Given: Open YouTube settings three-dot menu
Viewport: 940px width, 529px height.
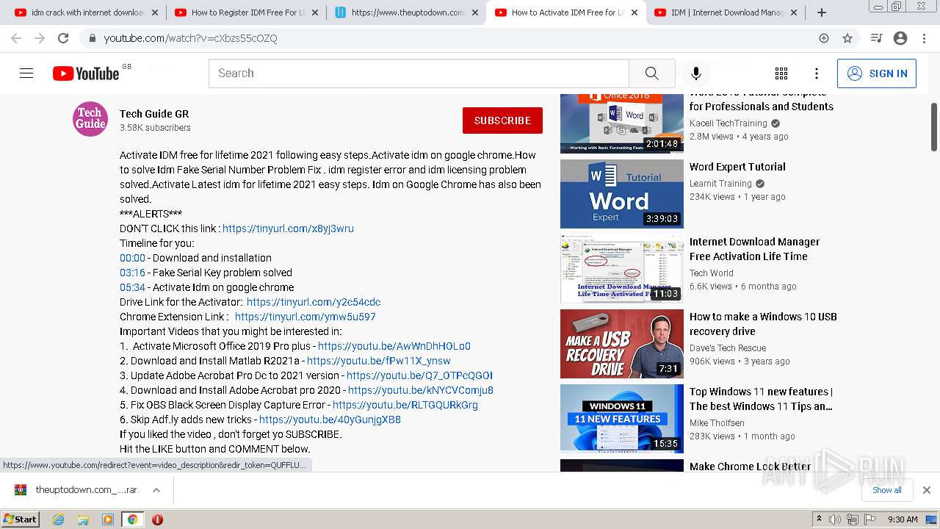Looking at the screenshot, I should [817, 73].
